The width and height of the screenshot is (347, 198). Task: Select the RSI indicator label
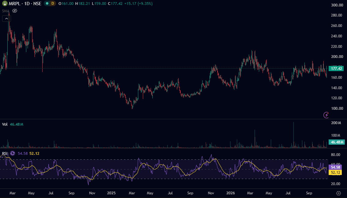pos(5,154)
